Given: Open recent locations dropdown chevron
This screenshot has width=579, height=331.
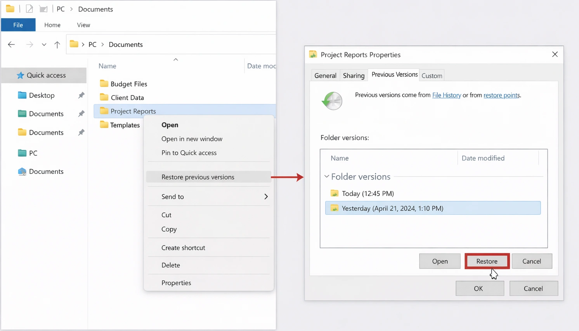Looking at the screenshot, I should click(x=44, y=45).
